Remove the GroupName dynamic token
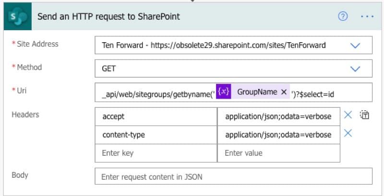The width and height of the screenshot is (384, 196). (284, 92)
